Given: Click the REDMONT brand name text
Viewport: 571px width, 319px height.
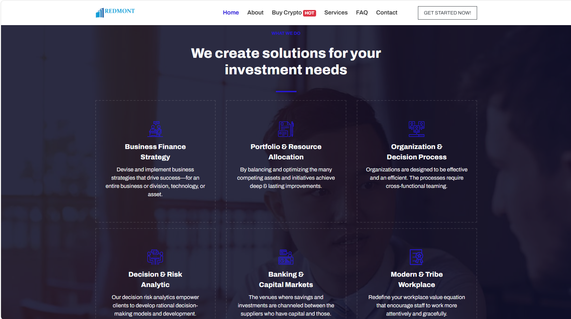Looking at the screenshot, I should pyautogui.click(x=120, y=11).
